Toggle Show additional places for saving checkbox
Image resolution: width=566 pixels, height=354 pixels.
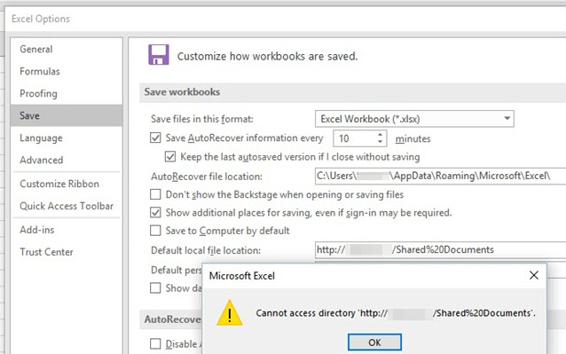tap(155, 213)
